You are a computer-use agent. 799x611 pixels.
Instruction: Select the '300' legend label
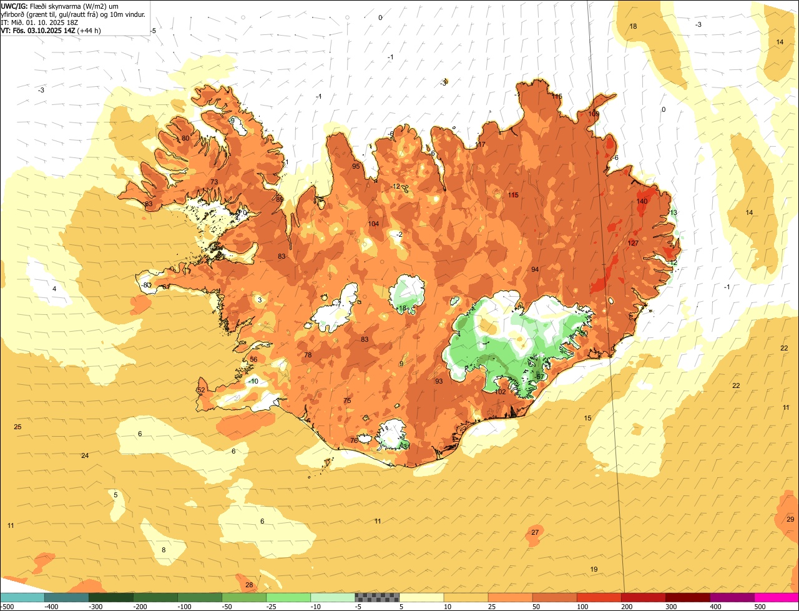[672, 607]
